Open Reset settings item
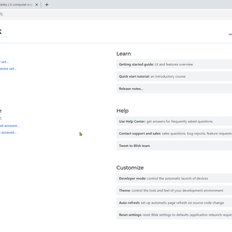This screenshot has width=232, height=232. (174, 214)
